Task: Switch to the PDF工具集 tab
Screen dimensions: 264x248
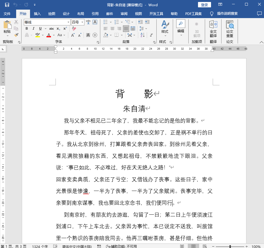Action: coord(193,14)
